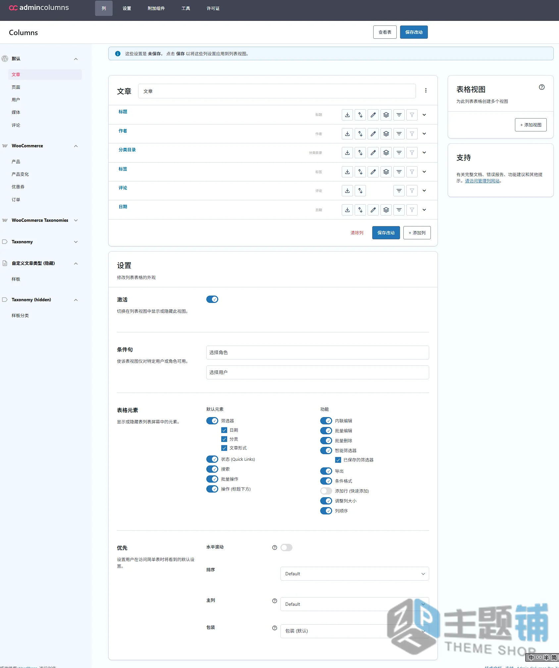
Task: Disable the 激活 toggle
Action: click(212, 299)
